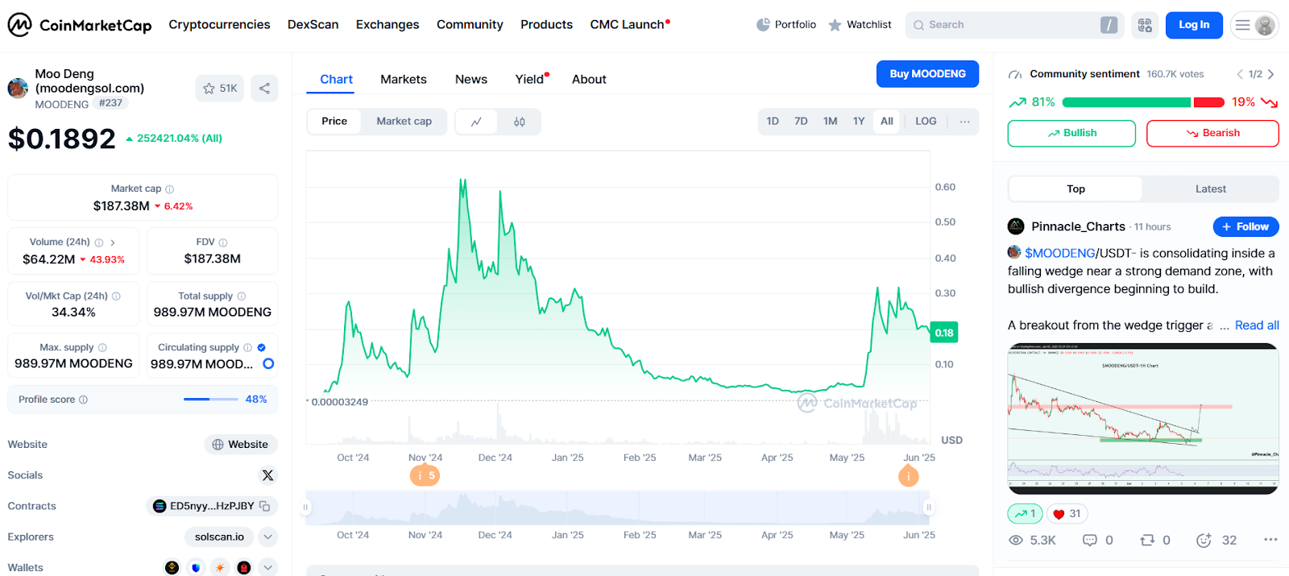Open Read all link on post
Viewport: 1289px width, 576px height.
(x=1257, y=325)
